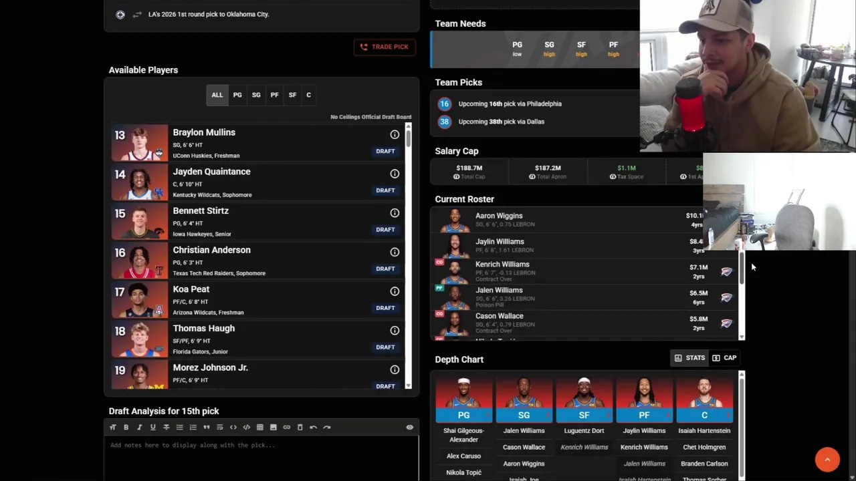Click the 16th pick number badge
Viewport: 856px width, 481px height.
(x=444, y=104)
